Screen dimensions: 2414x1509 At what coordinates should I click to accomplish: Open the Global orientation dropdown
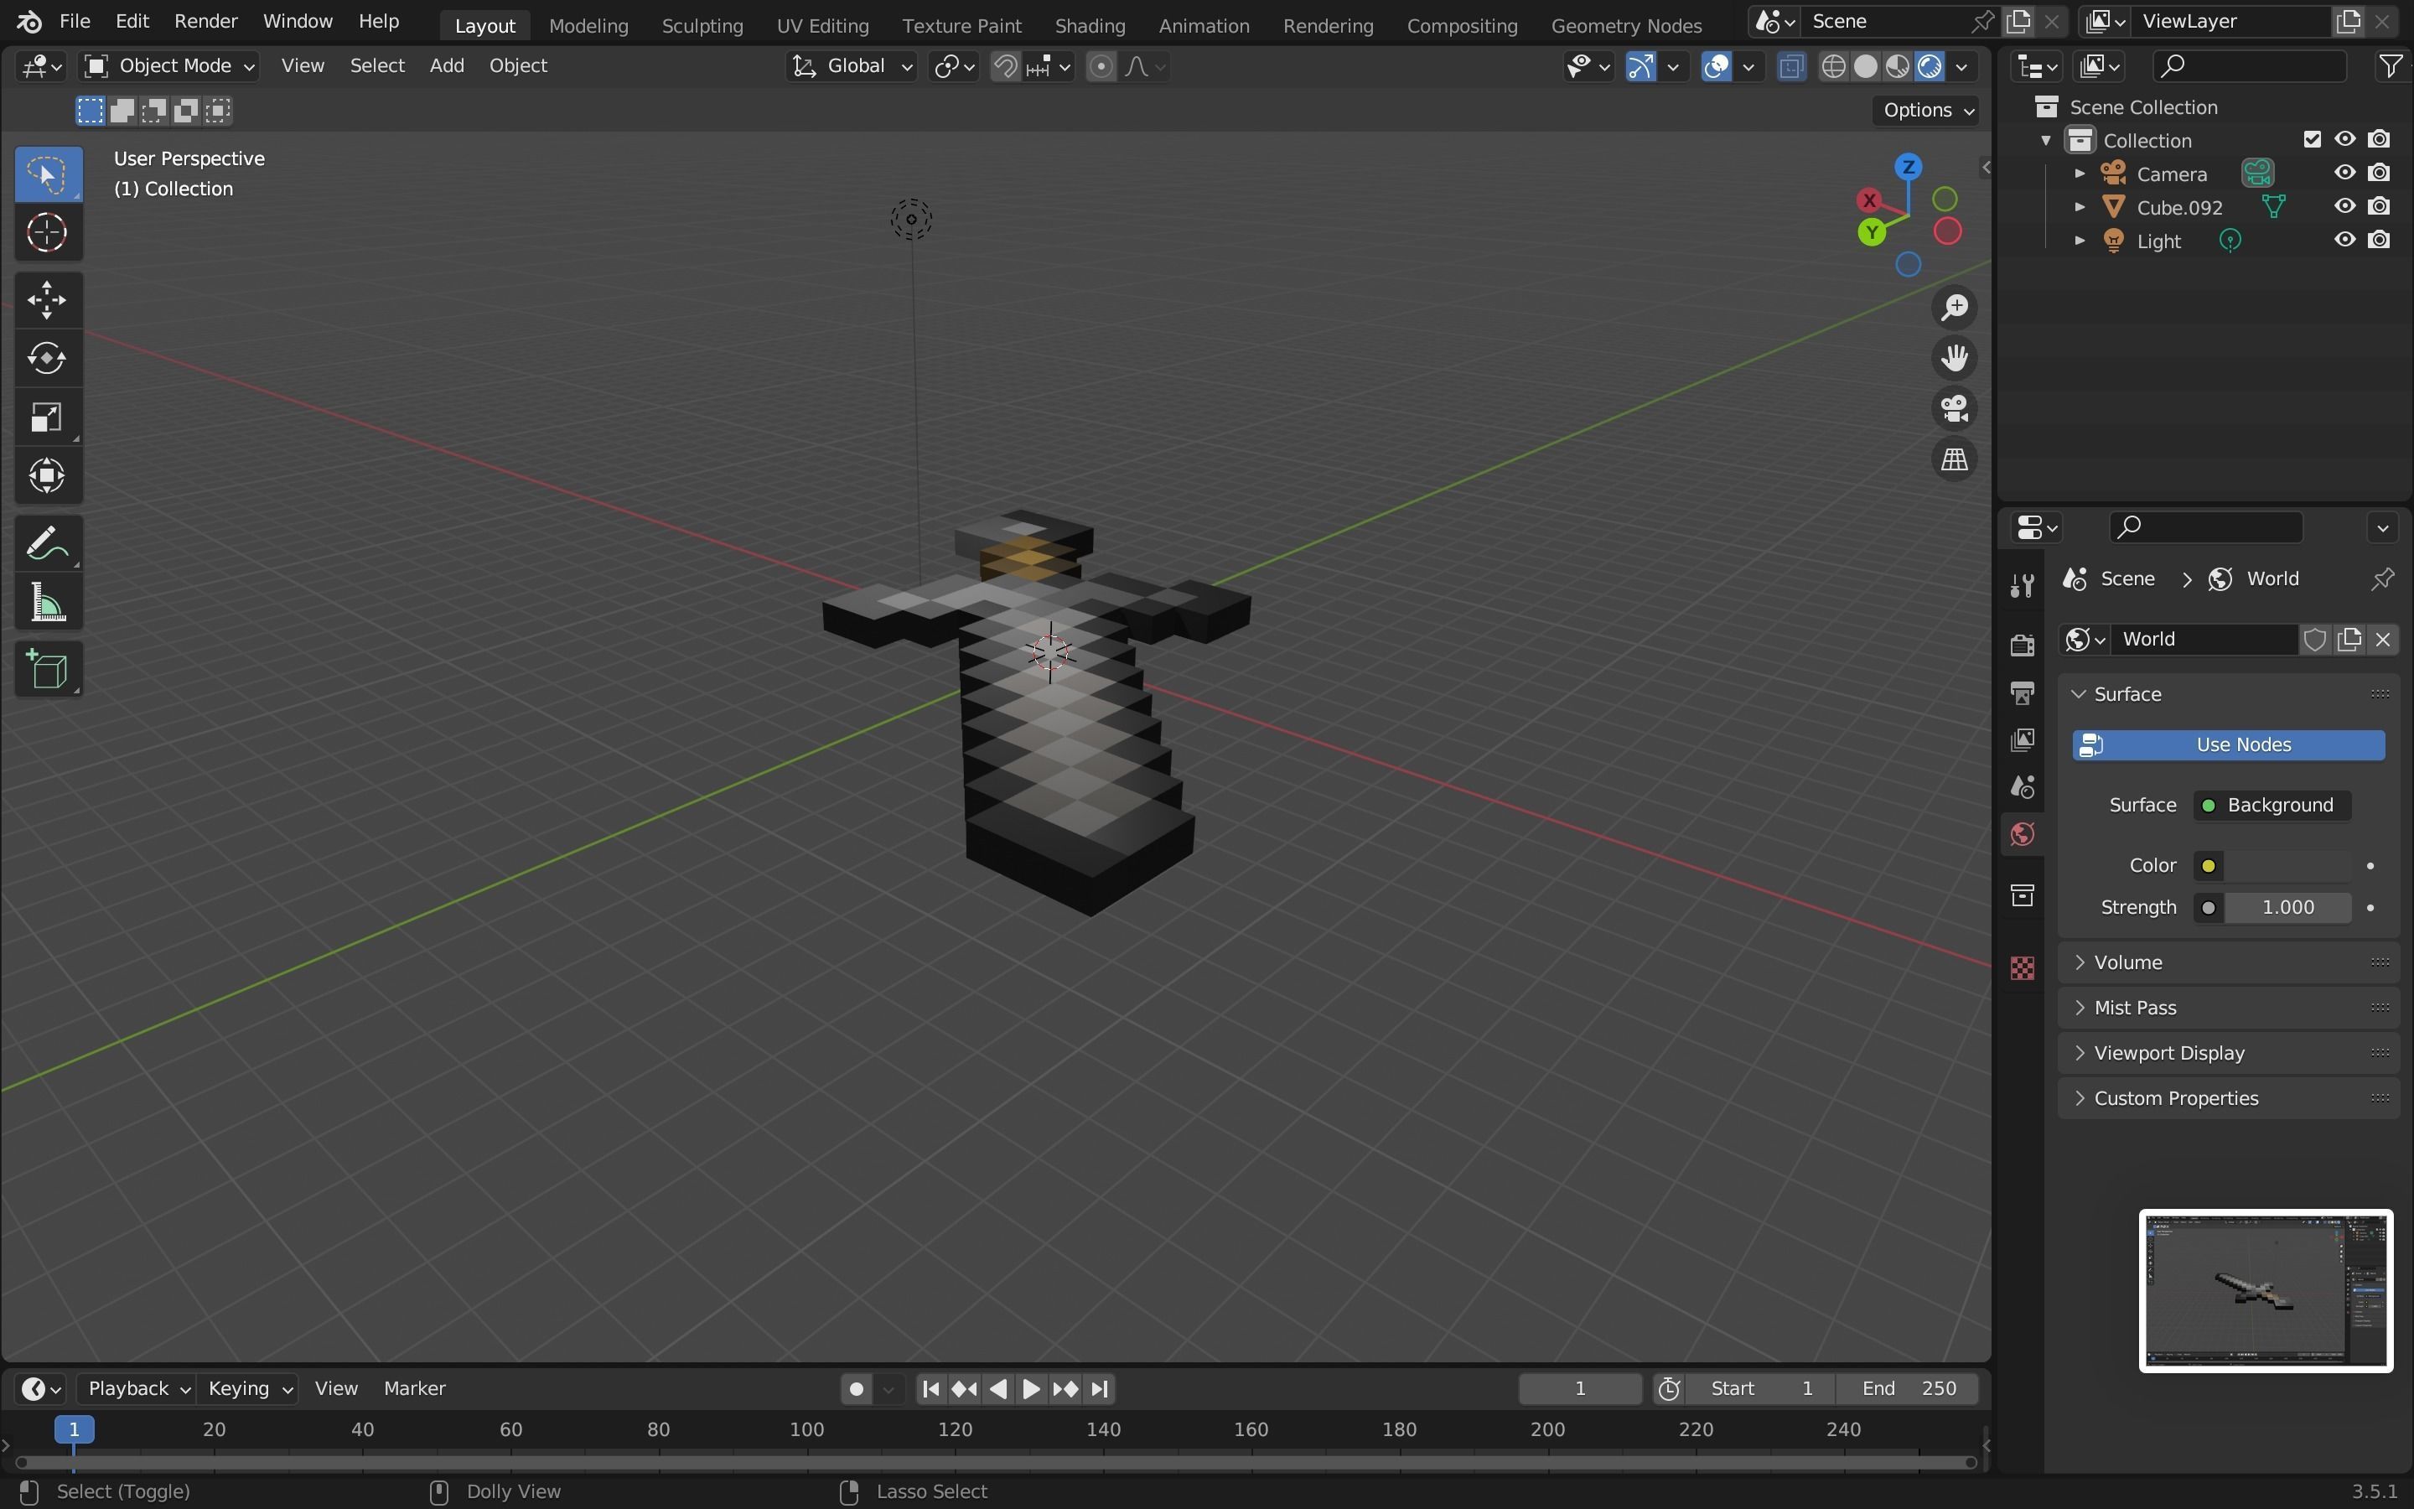tap(851, 66)
